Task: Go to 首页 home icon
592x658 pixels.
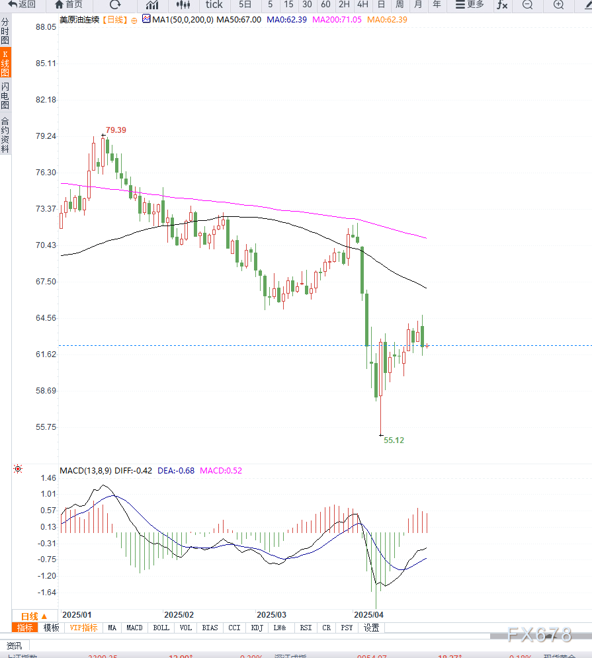Action: (69, 5)
